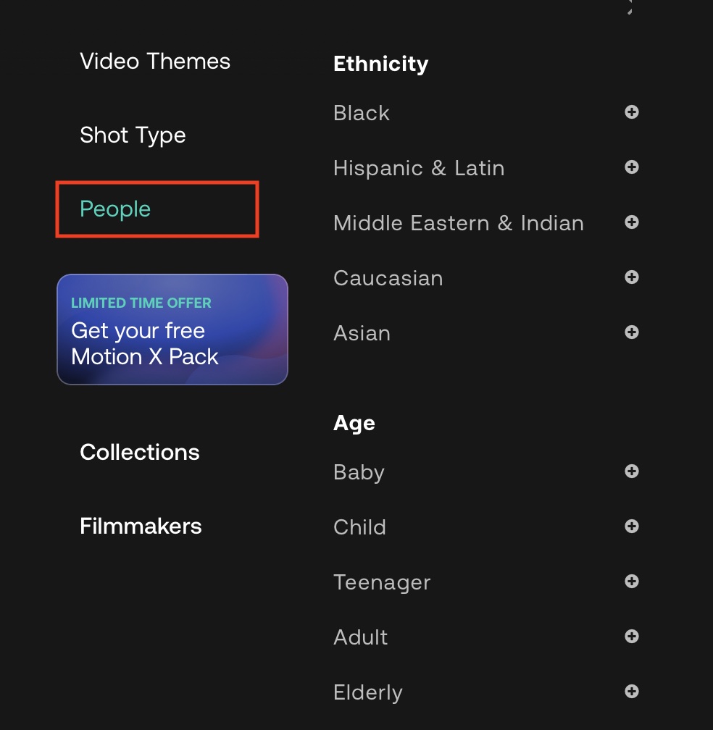Click the plus icon next to Black
The height and width of the screenshot is (730, 713).
tap(632, 112)
